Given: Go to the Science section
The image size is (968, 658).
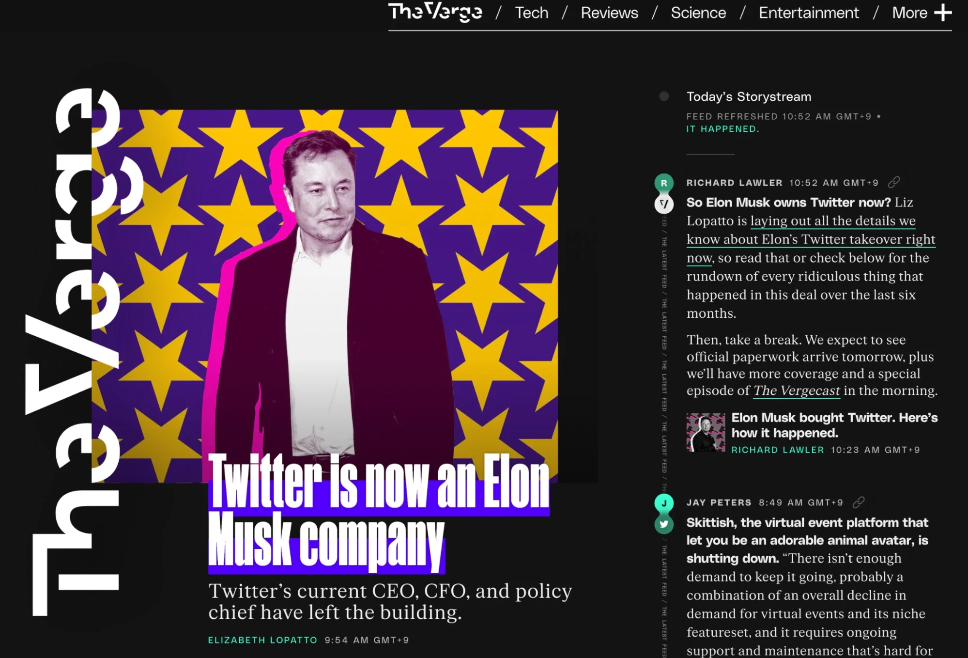Looking at the screenshot, I should [698, 13].
